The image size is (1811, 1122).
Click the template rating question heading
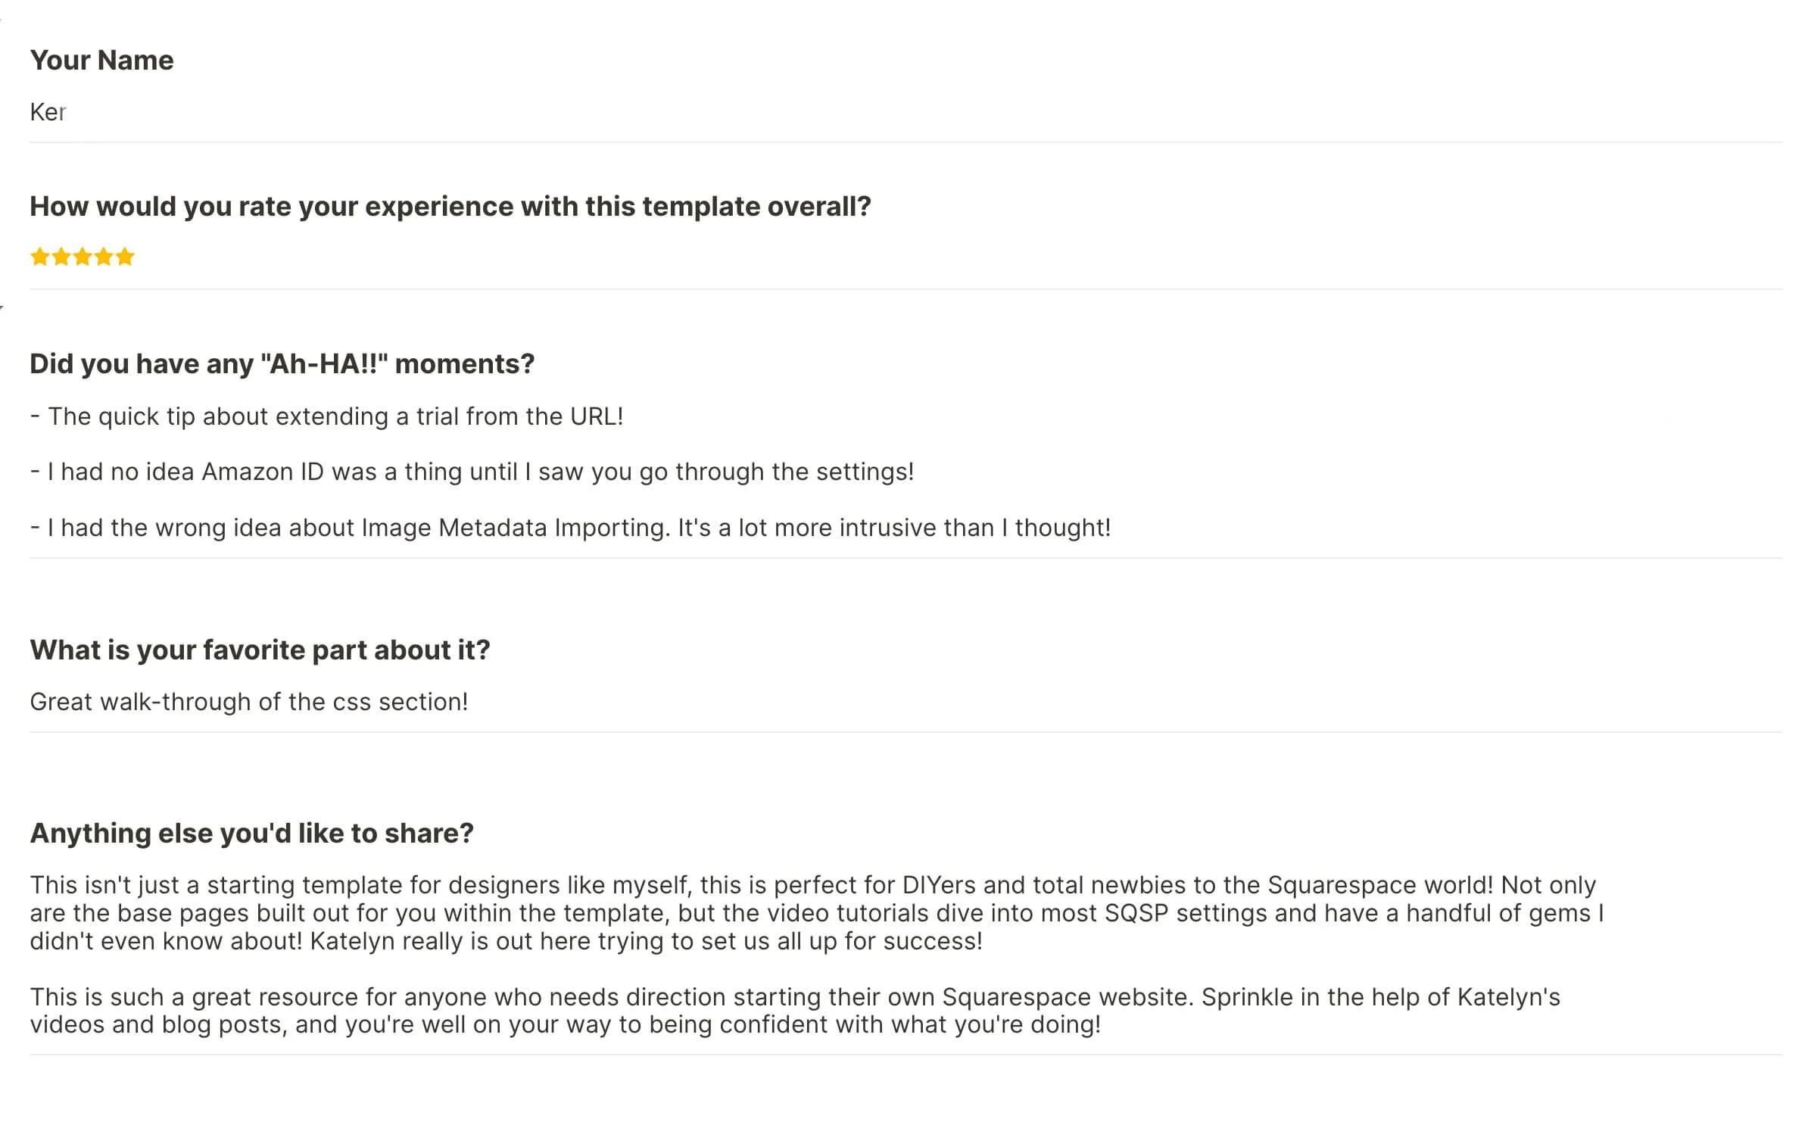click(x=450, y=207)
